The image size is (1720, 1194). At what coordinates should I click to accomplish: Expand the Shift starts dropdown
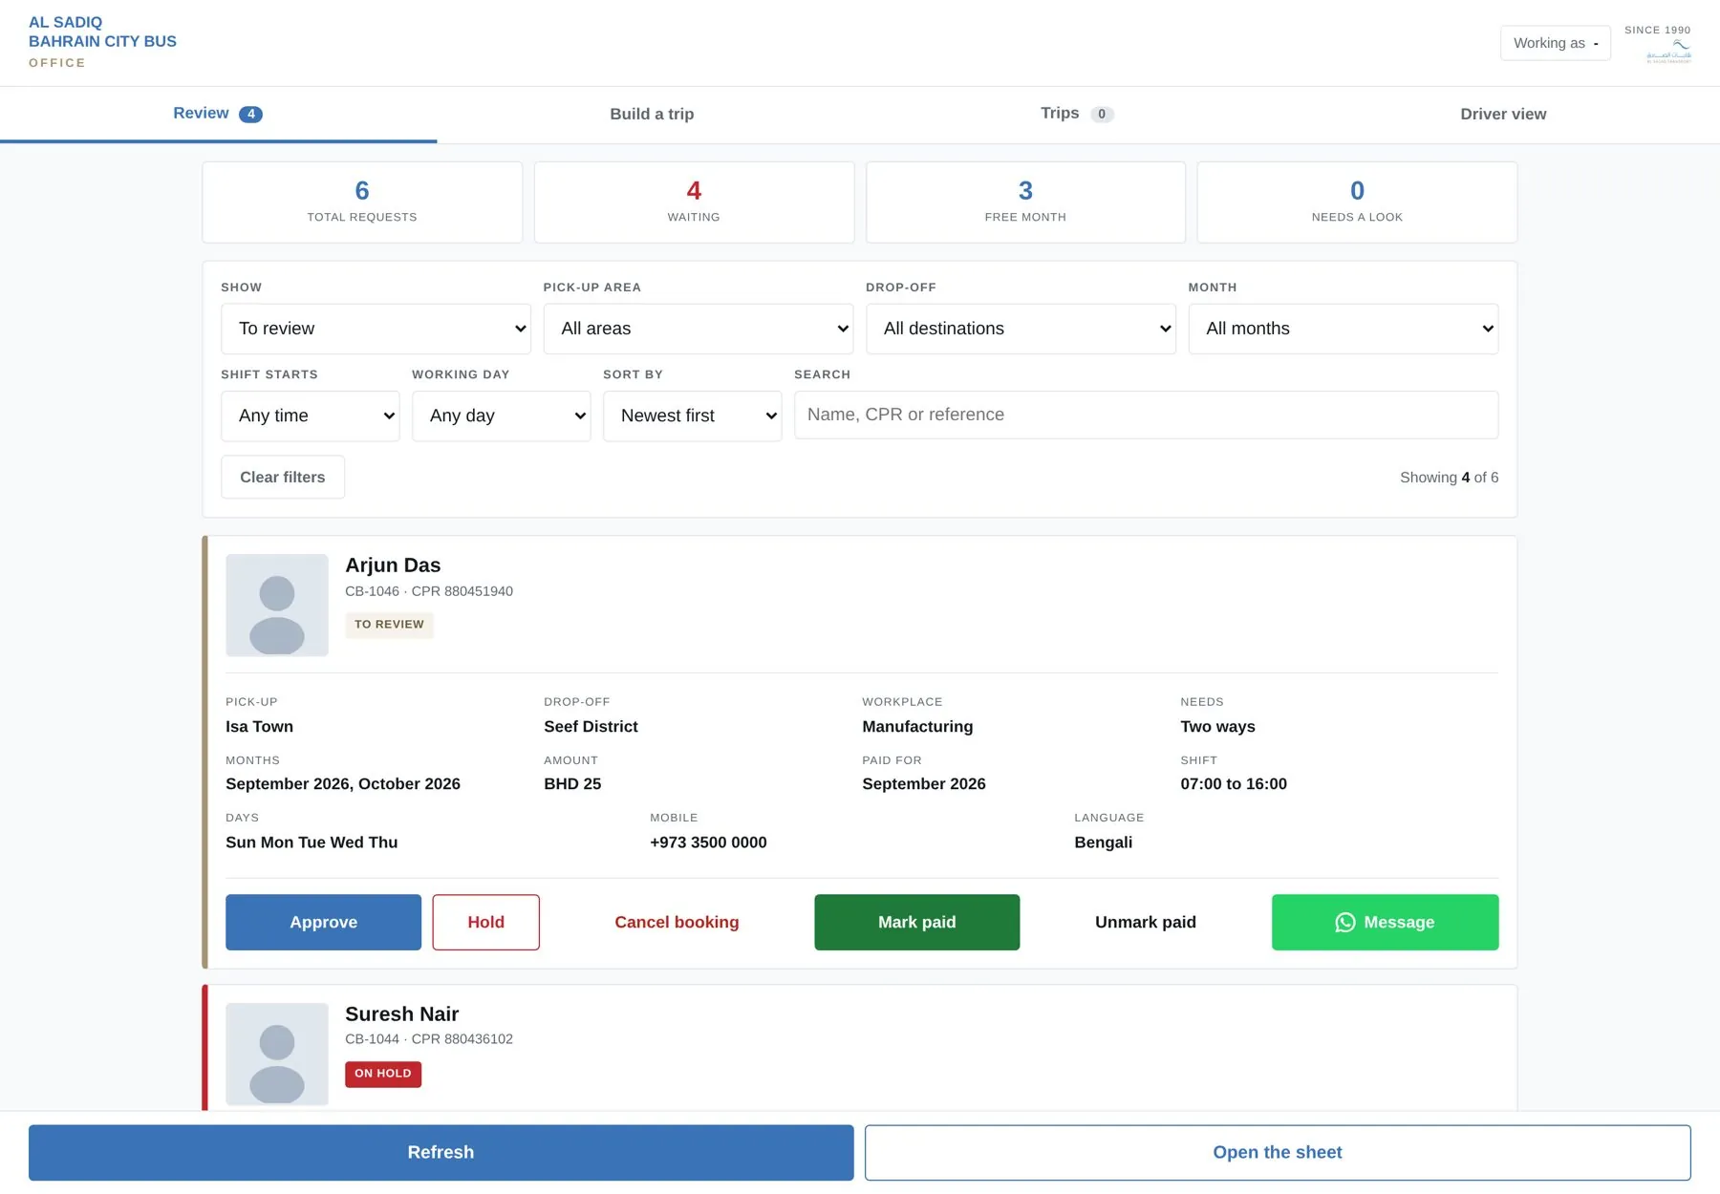pyautogui.click(x=311, y=416)
